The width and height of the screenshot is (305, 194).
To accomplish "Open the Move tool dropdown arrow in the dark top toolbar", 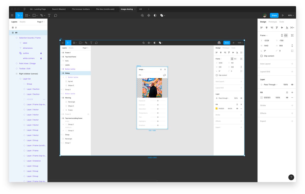I will pyautogui.click(x=22, y=16).
